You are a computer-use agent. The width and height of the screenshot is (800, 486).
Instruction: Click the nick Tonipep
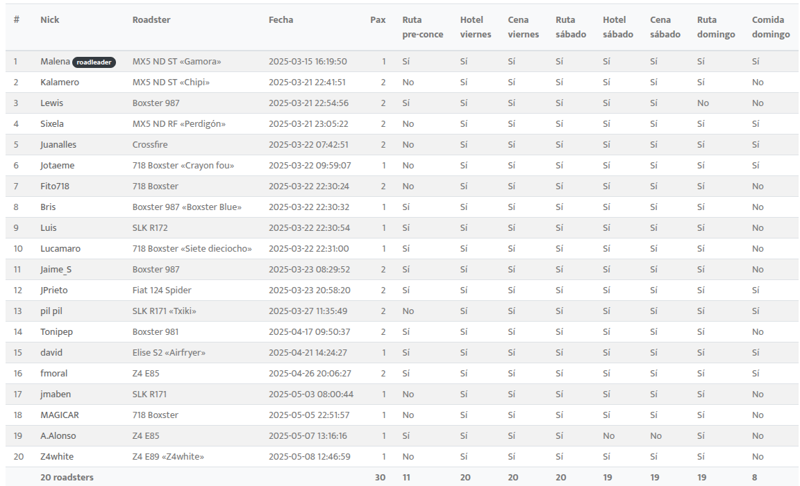57,332
